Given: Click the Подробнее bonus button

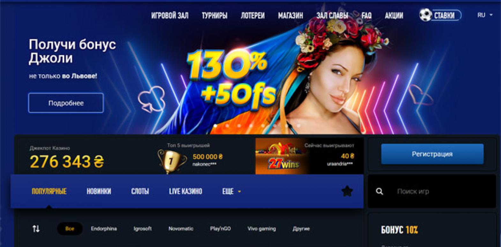Looking at the screenshot, I should [66, 103].
